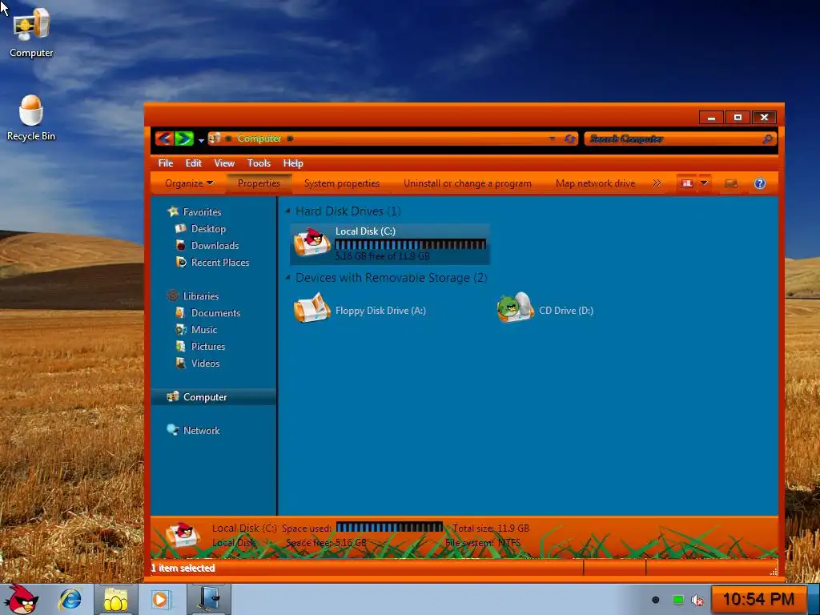820x615 pixels.
Task: Select the Floppy Disk Drive (A:) icon
Action: point(312,308)
